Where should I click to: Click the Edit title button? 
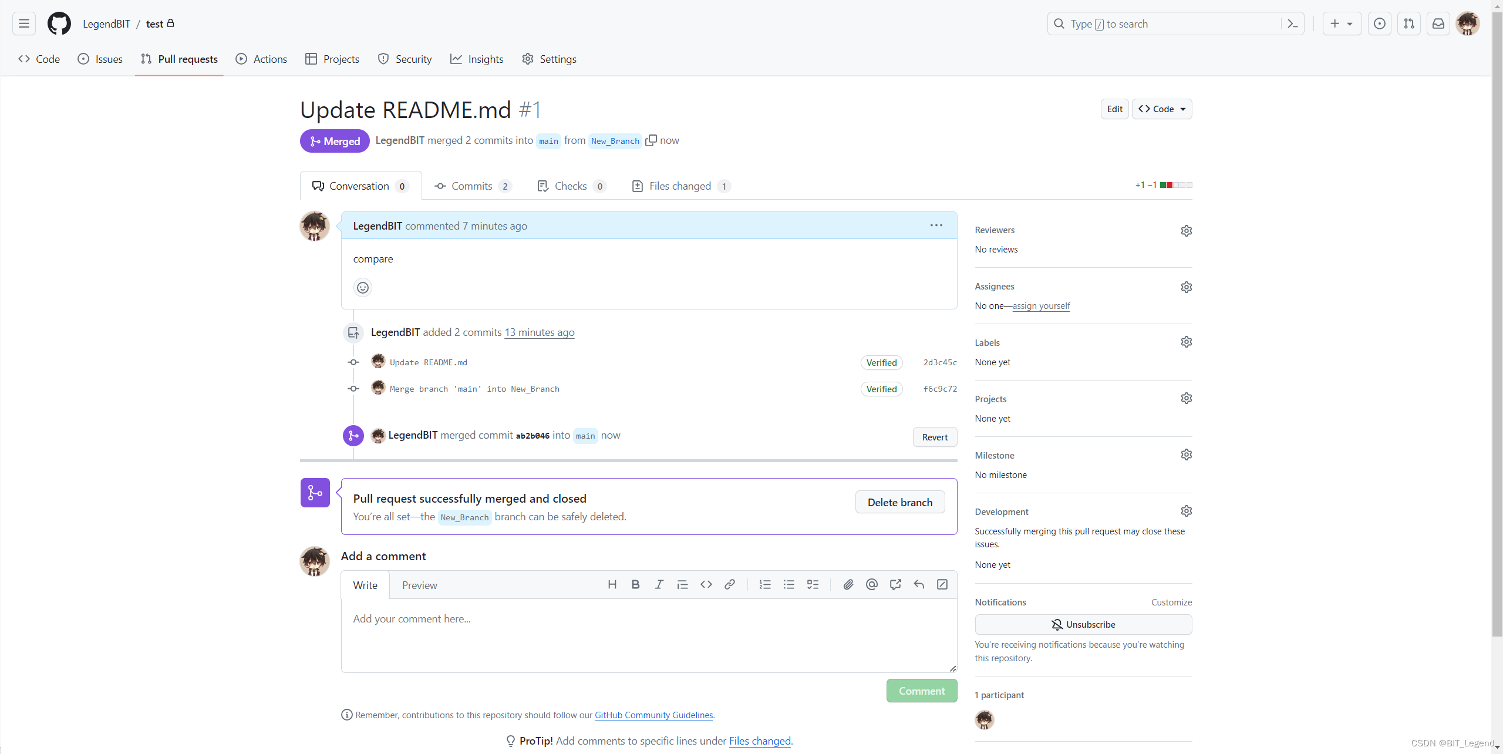pyautogui.click(x=1114, y=109)
